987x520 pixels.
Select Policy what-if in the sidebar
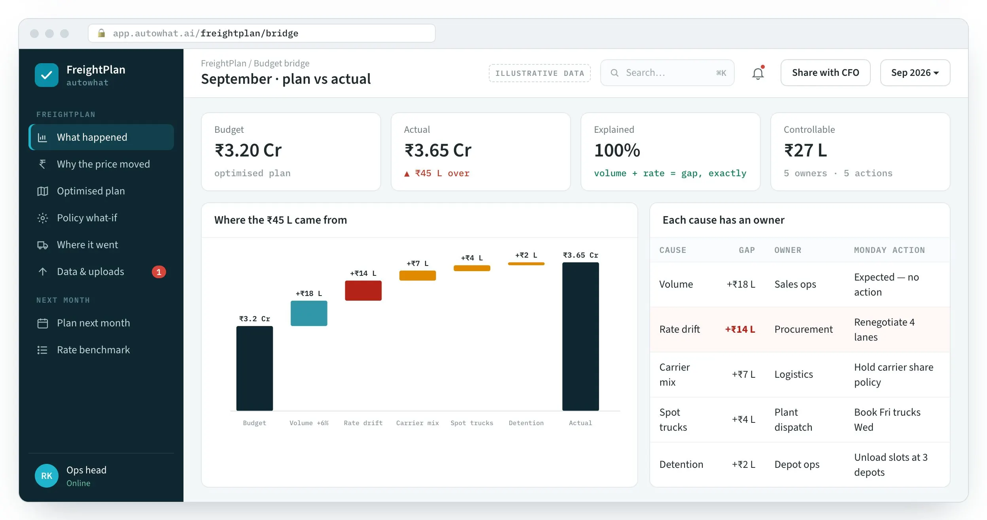pos(101,218)
